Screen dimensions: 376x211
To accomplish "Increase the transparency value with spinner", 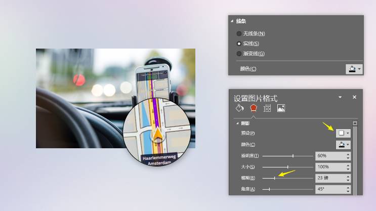I will pos(348,154).
